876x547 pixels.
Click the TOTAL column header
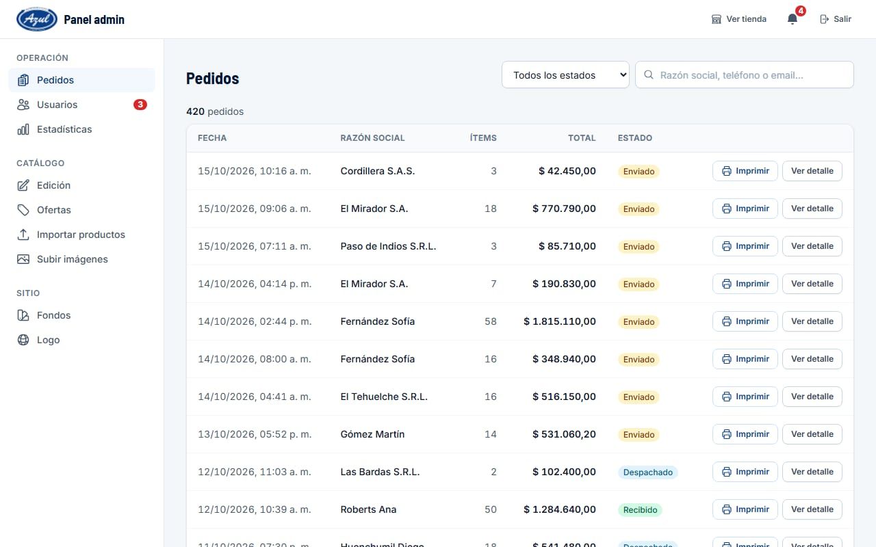coord(582,138)
